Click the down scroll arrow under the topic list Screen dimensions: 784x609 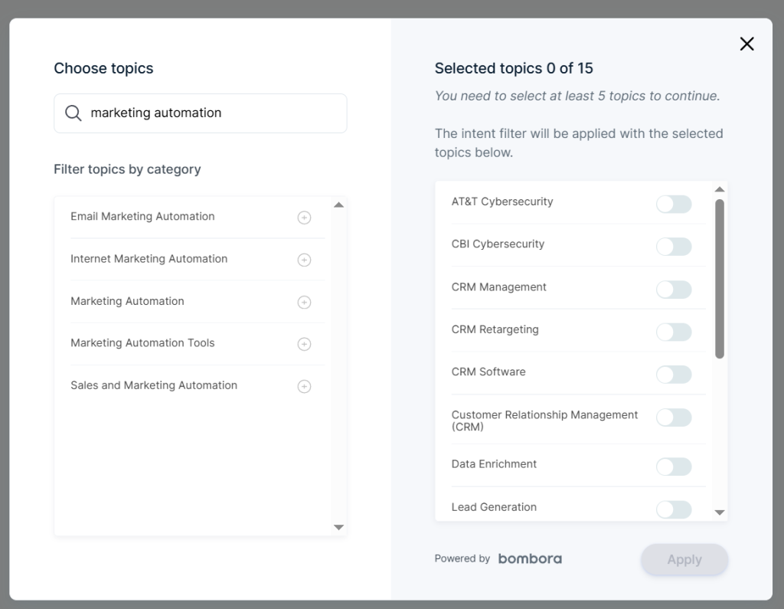tap(338, 527)
